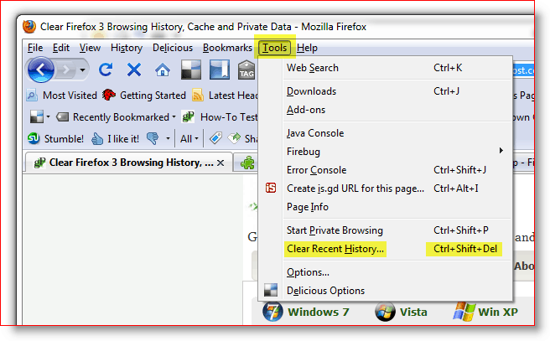This screenshot has width=550, height=341.
Task: Tag this page with the TAG icon
Action: pyautogui.click(x=246, y=70)
